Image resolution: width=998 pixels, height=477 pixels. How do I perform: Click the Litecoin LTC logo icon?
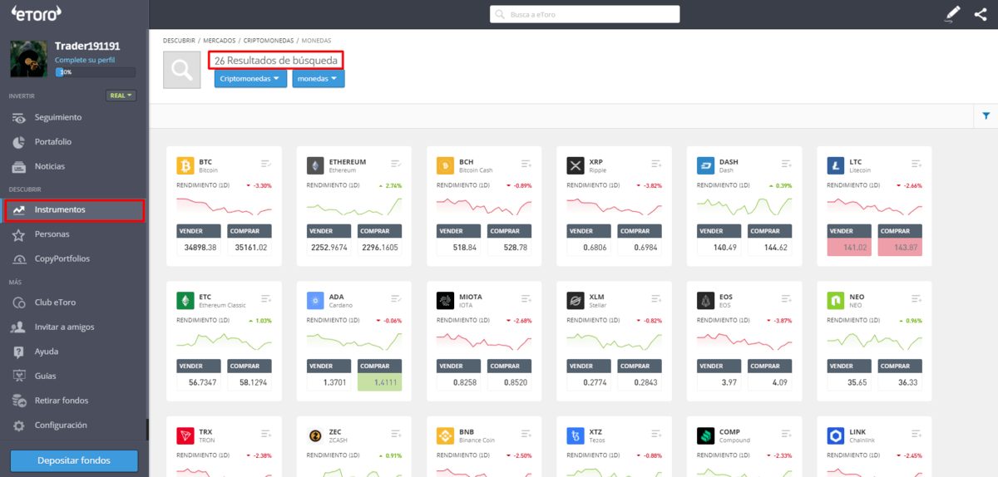pyautogui.click(x=836, y=165)
